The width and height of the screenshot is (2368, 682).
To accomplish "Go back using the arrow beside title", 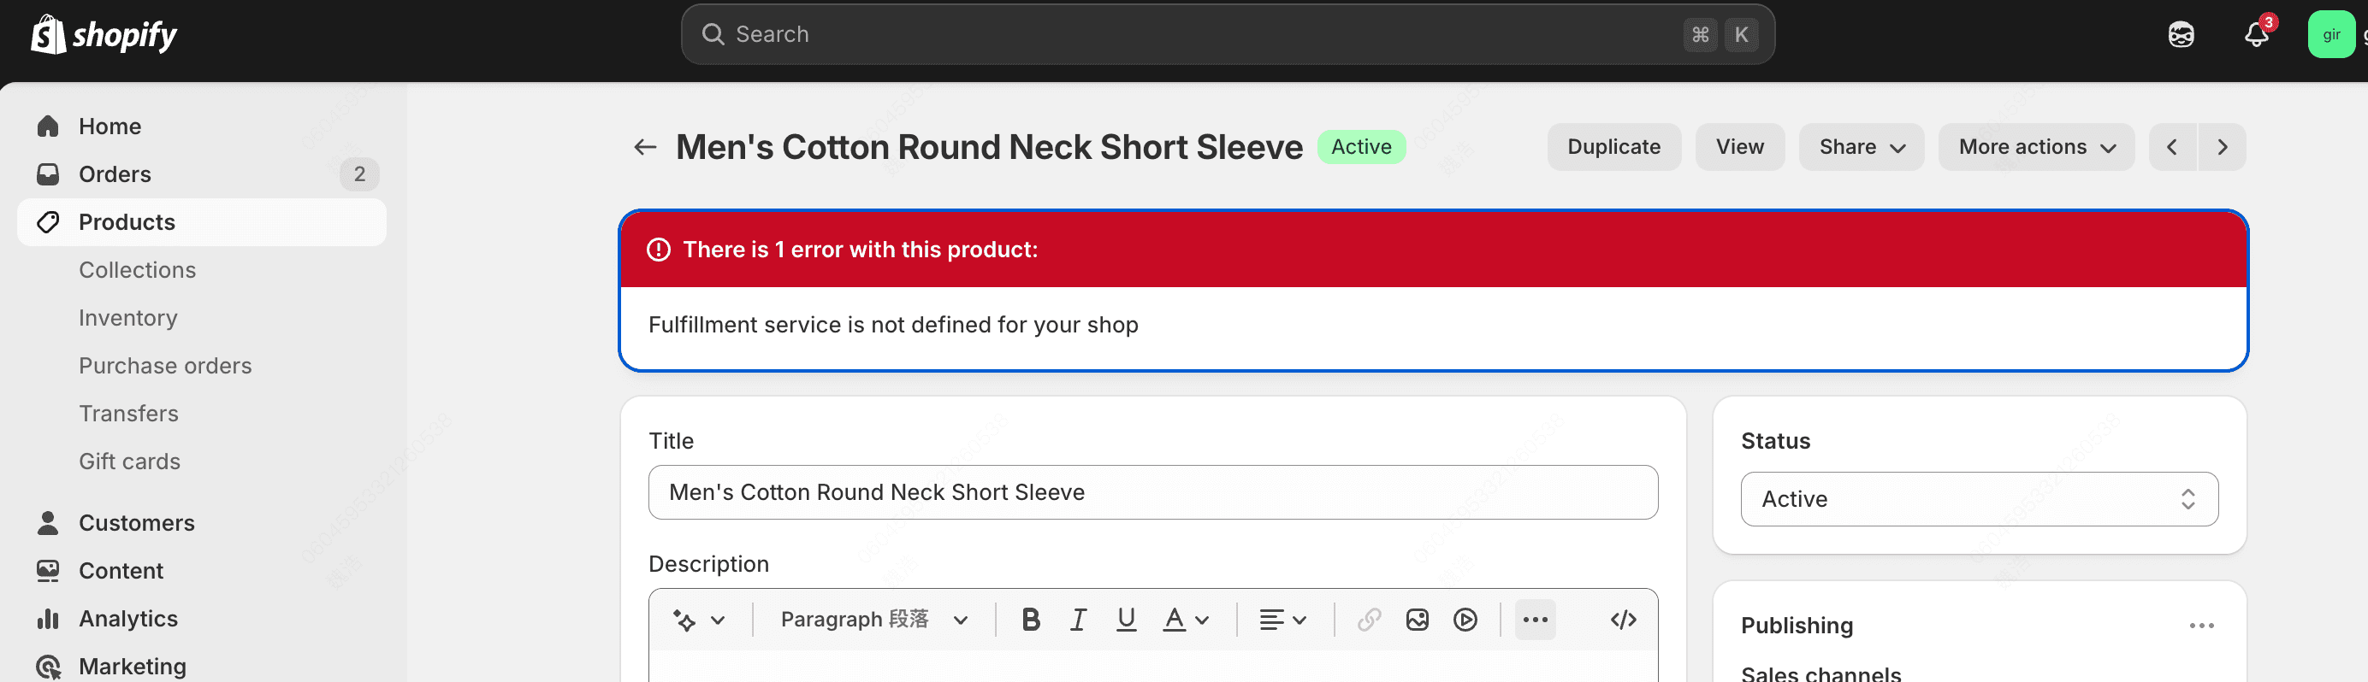I will [x=645, y=147].
